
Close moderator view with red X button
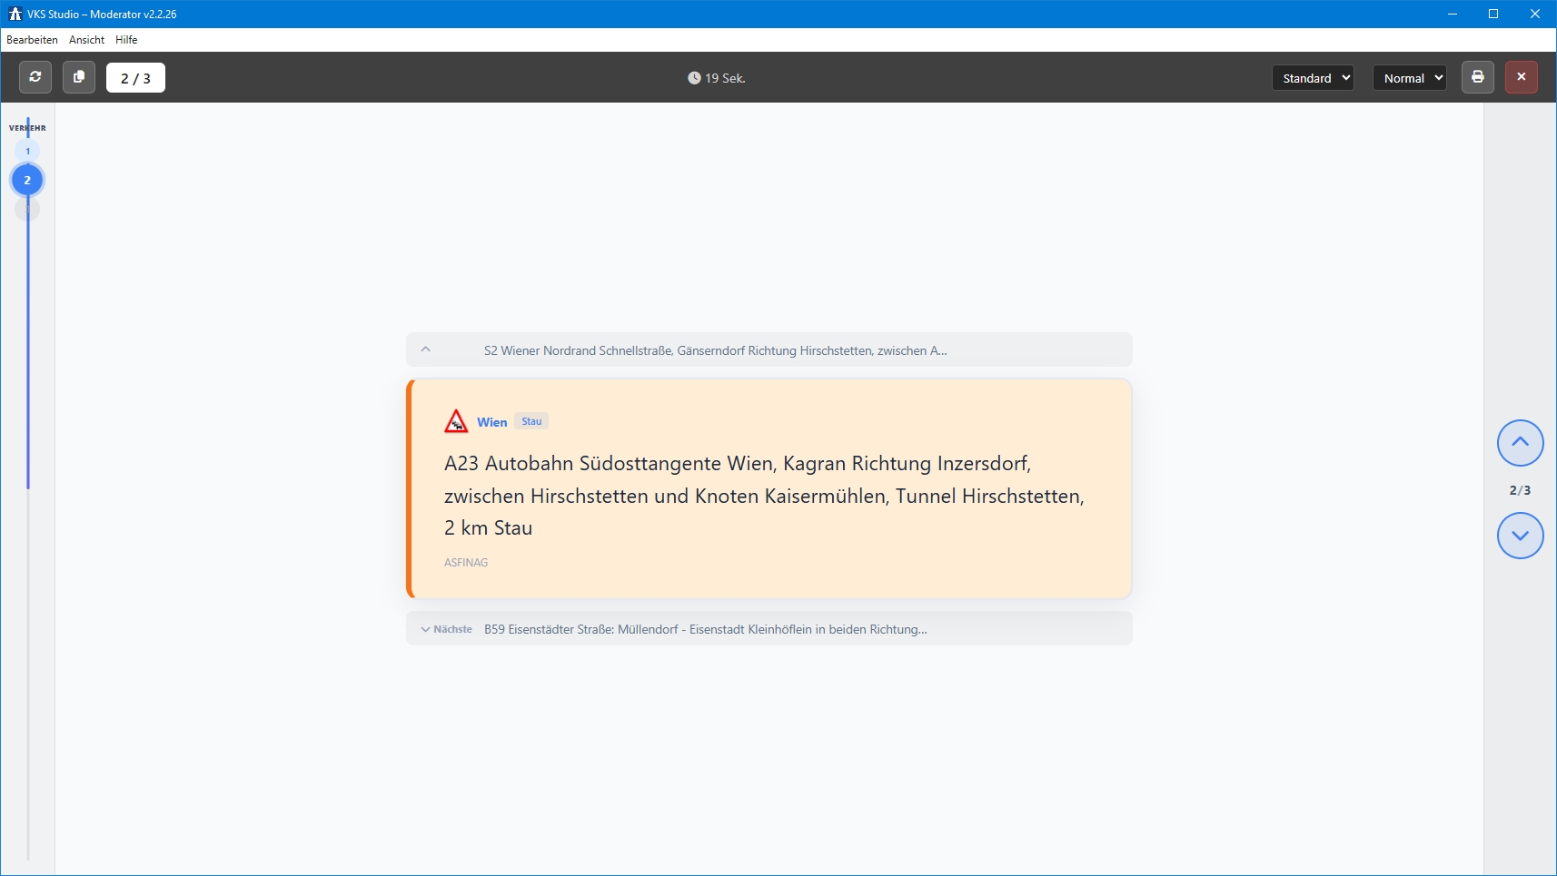pyautogui.click(x=1521, y=77)
